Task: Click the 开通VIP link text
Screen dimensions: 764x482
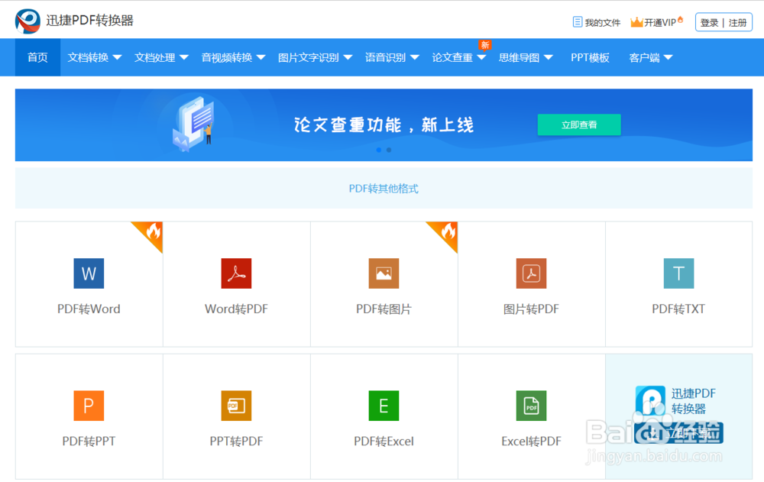Action: coord(660,22)
